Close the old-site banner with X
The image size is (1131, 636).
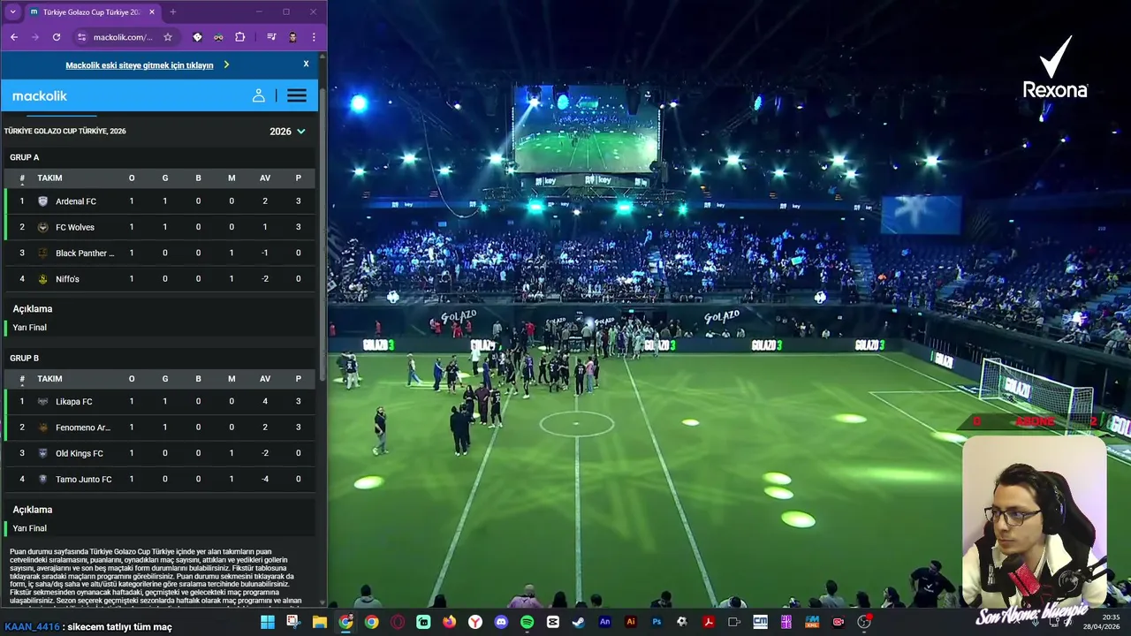tap(306, 64)
